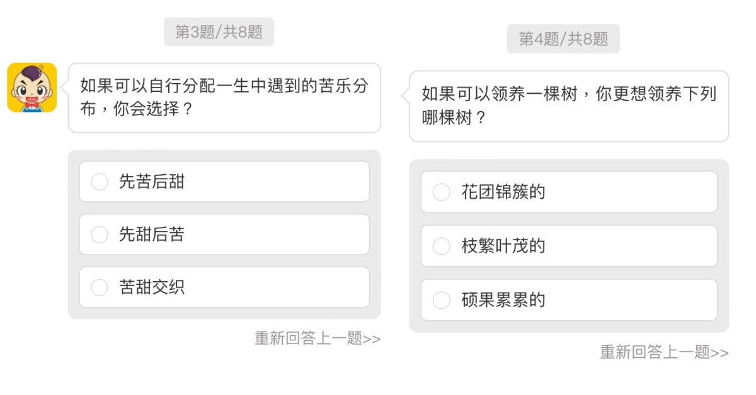Select the 先甜后苦 radio button
This screenshot has width=756, height=395.
pos(100,235)
